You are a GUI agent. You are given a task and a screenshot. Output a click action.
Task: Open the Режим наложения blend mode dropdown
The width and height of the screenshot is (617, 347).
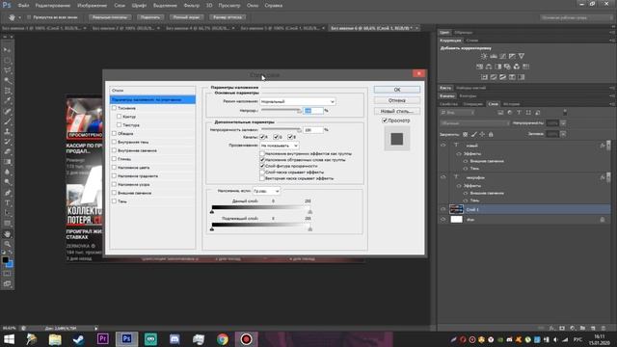[x=298, y=101]
